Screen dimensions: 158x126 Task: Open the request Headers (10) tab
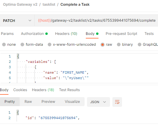(66, 34)
